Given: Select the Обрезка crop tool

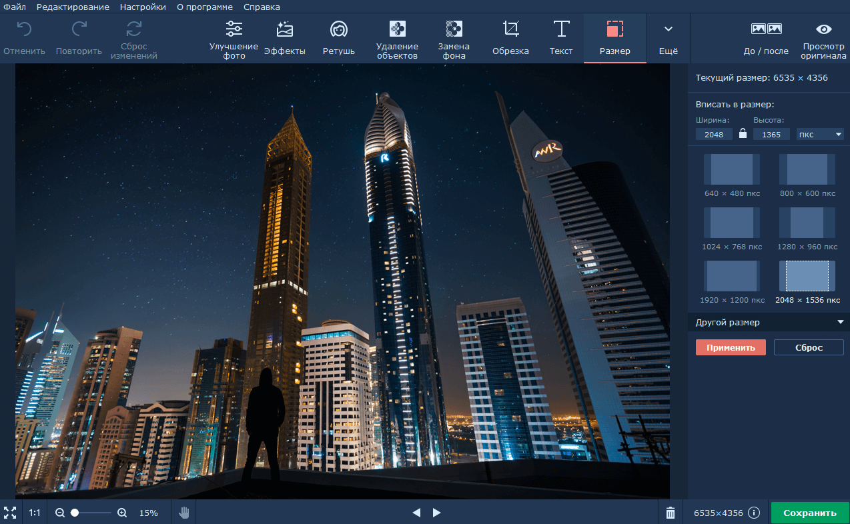Looking at the screenshot, I should point(510,39).
